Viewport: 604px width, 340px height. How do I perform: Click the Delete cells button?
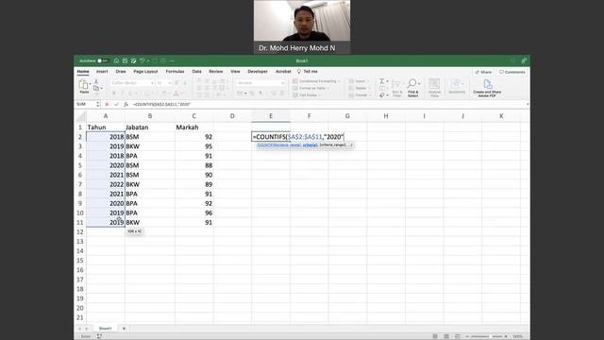359,88
